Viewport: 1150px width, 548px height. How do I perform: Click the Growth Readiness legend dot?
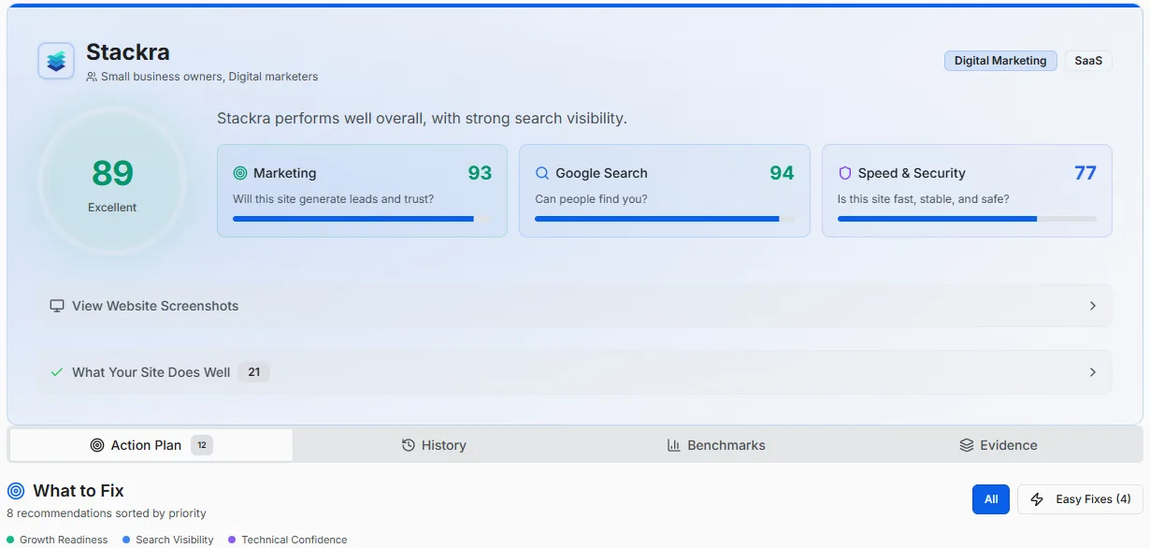(10, 540)
